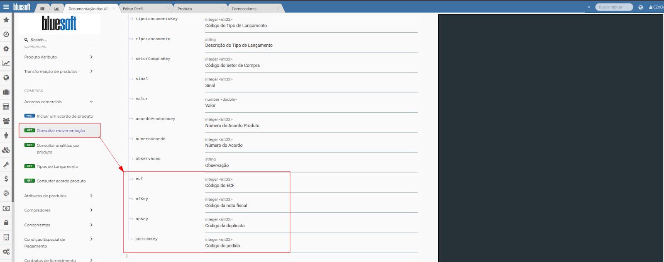Focus the API docs Search field
This screenshot has width=664, height=262.
click(x=59, y=40)
